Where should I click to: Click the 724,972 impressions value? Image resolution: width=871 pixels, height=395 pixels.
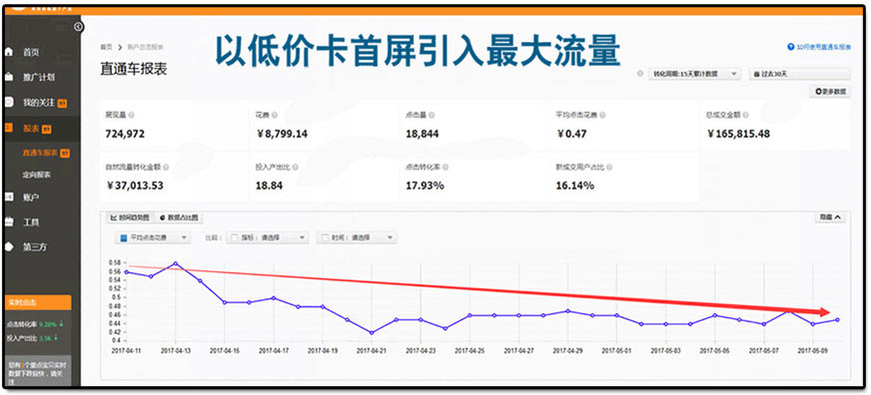coord(125,134)
